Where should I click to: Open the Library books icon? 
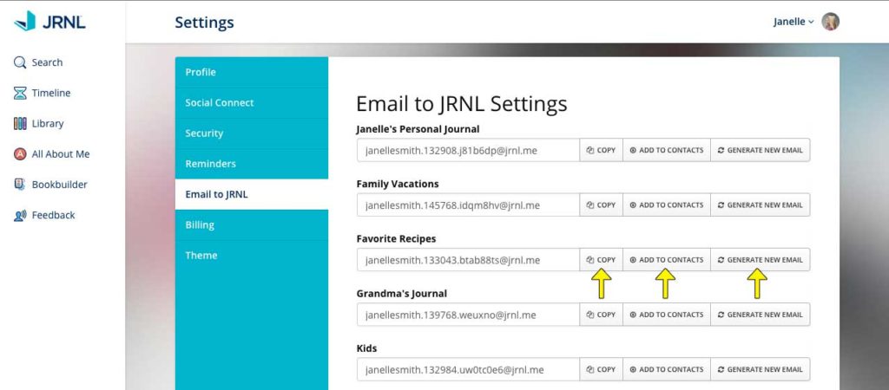[x=20, y=123]
